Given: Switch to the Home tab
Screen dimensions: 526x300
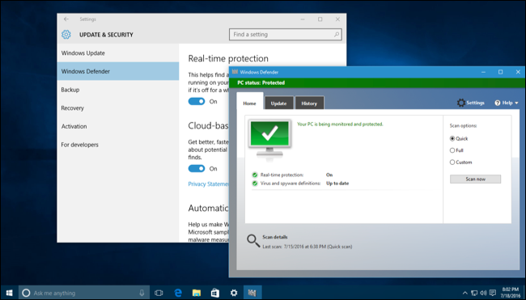Looking at the screenshot, I should click(249, 104).
